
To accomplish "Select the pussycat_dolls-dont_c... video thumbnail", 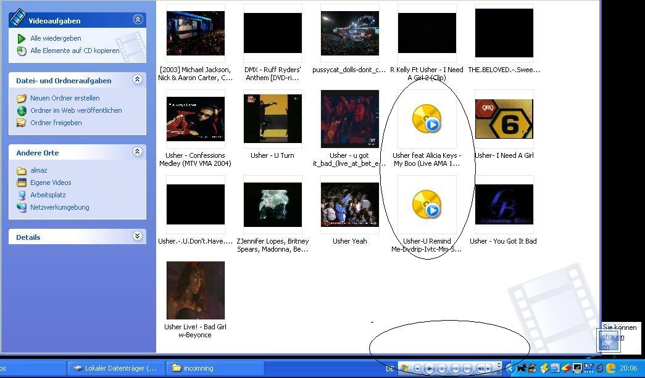I will (x=349, y=33).
